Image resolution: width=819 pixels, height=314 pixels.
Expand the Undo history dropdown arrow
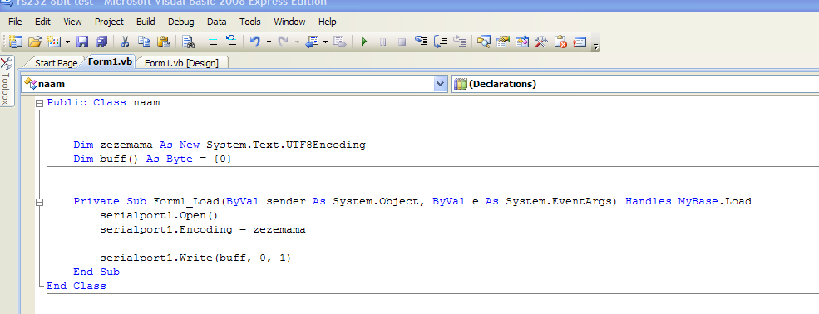tap(269, 42)
